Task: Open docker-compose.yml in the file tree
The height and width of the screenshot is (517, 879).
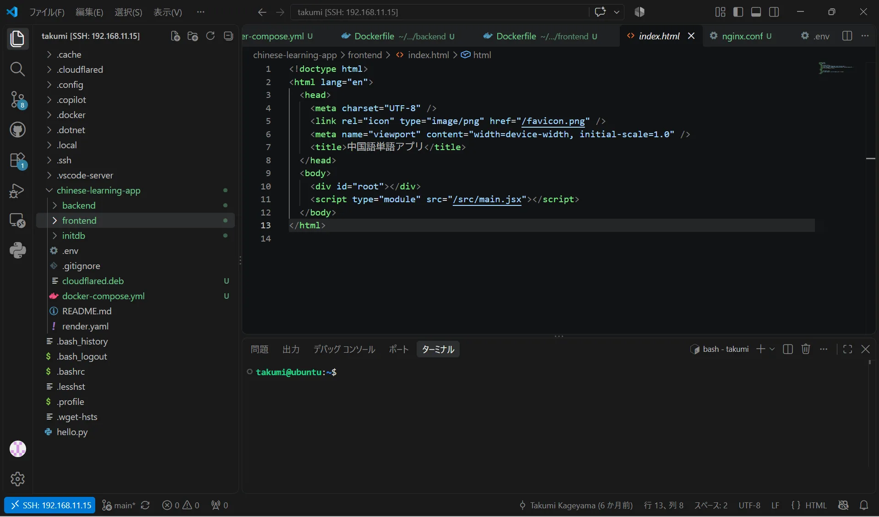Action: pyautogui.click(x=136, y=296)
